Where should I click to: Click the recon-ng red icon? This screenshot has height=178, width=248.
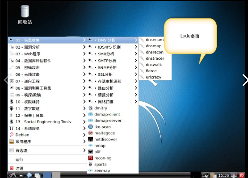pyautogui.click(x=90, y=158)
